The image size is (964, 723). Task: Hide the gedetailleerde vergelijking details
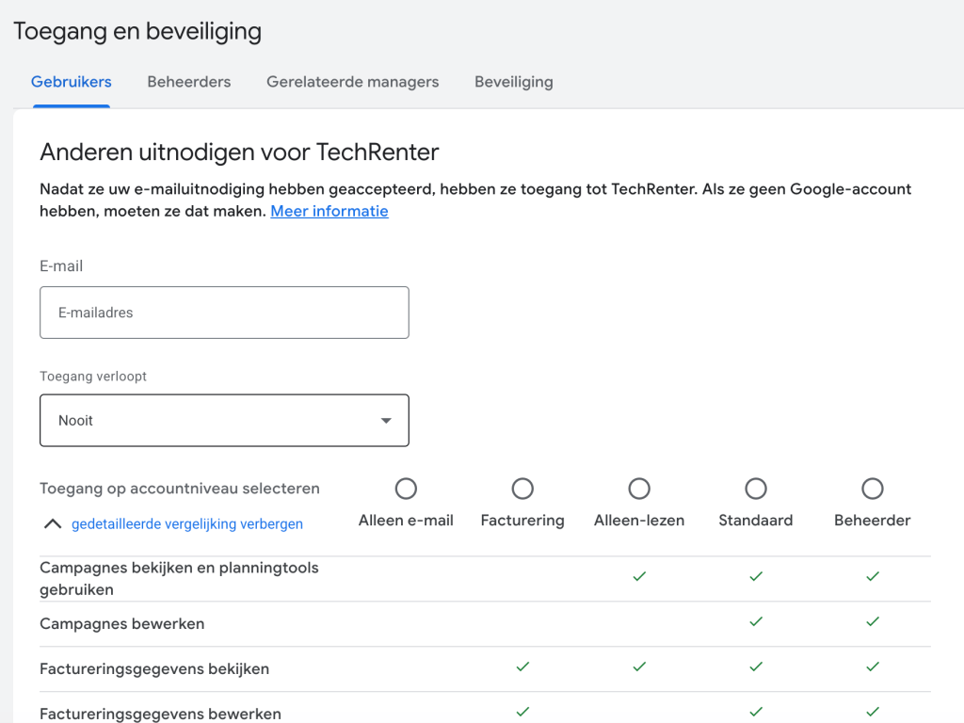pos(187,524)
